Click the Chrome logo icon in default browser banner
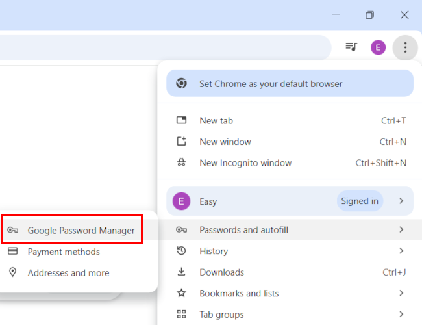422x325 pixels. [x=181, y=83]
